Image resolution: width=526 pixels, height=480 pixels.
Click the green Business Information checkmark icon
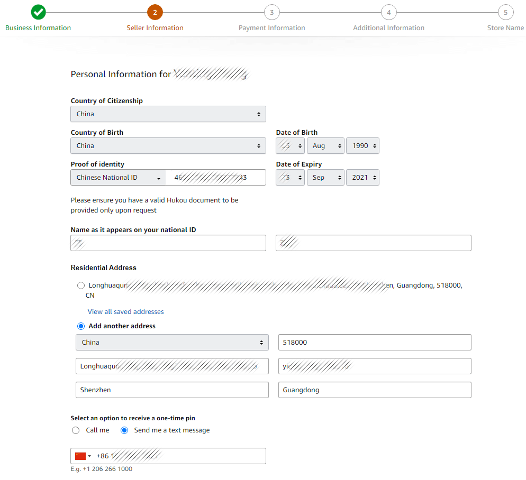tap(38, 12)
